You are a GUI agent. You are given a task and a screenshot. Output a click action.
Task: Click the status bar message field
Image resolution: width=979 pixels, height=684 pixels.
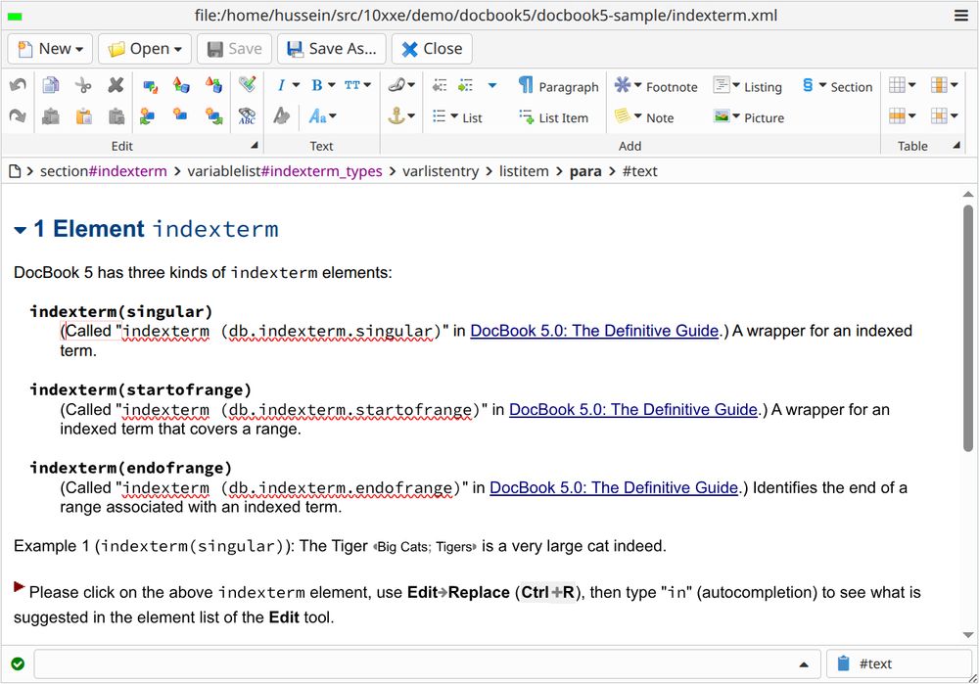click(429, 664)
